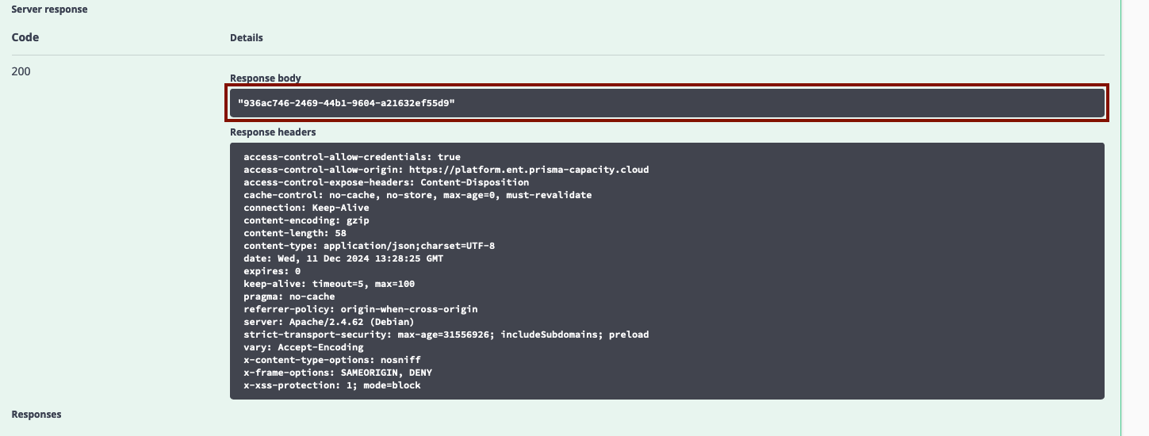The width and height of the screenshot is (1149, 436).
Task: Click the referrer-policy header line
Action: coord(361,309)
